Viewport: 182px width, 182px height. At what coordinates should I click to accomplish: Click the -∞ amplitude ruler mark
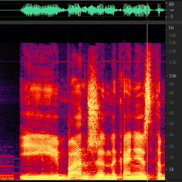171,10
